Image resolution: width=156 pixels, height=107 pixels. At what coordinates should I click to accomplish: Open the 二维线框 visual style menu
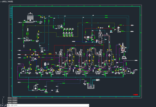(9, 1)
